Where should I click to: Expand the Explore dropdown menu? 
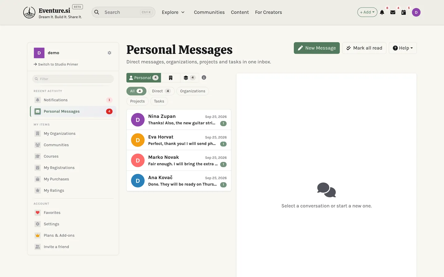click(173, 12)
